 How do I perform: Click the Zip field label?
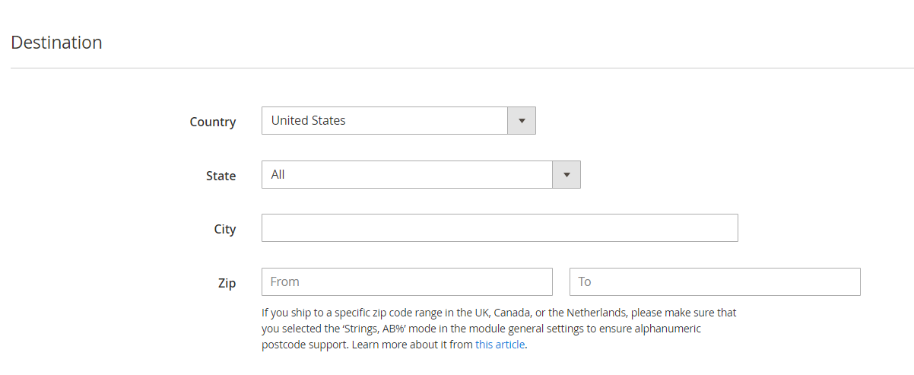coord(227,283)
